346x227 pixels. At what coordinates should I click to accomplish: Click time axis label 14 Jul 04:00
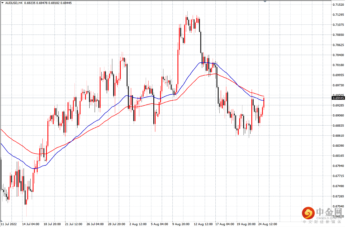pos(31,224)
